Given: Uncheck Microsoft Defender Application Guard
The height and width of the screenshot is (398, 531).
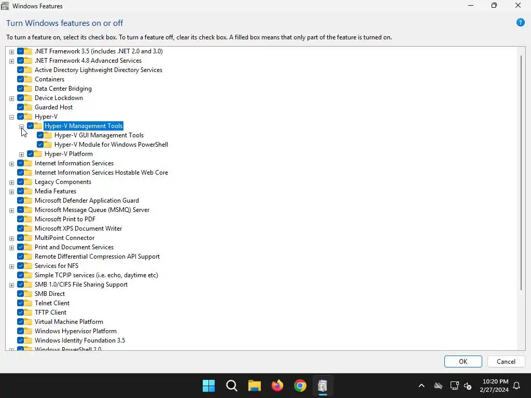Looking at the screenshot, I should coord(20,201).
